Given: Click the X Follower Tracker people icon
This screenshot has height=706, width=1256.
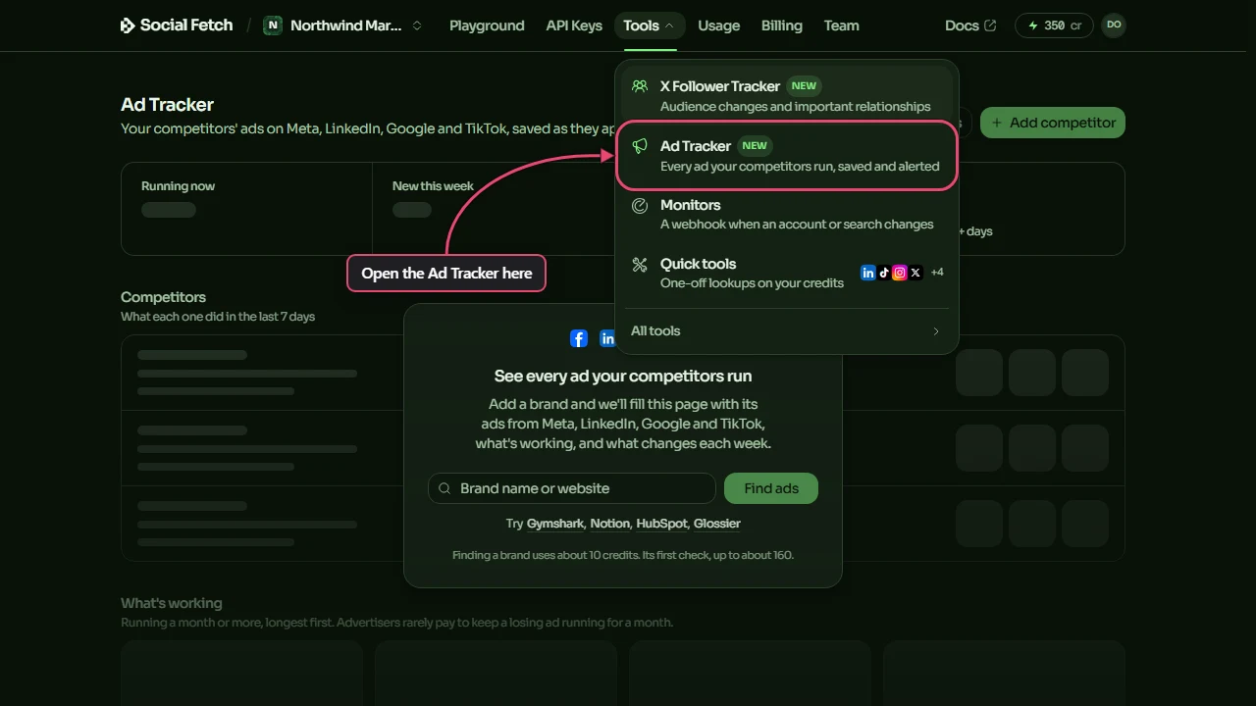Looking at the screenshot, I should point(640,86).
